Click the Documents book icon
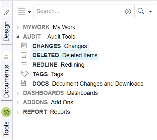157x140 pixels. tap(6, 56)
